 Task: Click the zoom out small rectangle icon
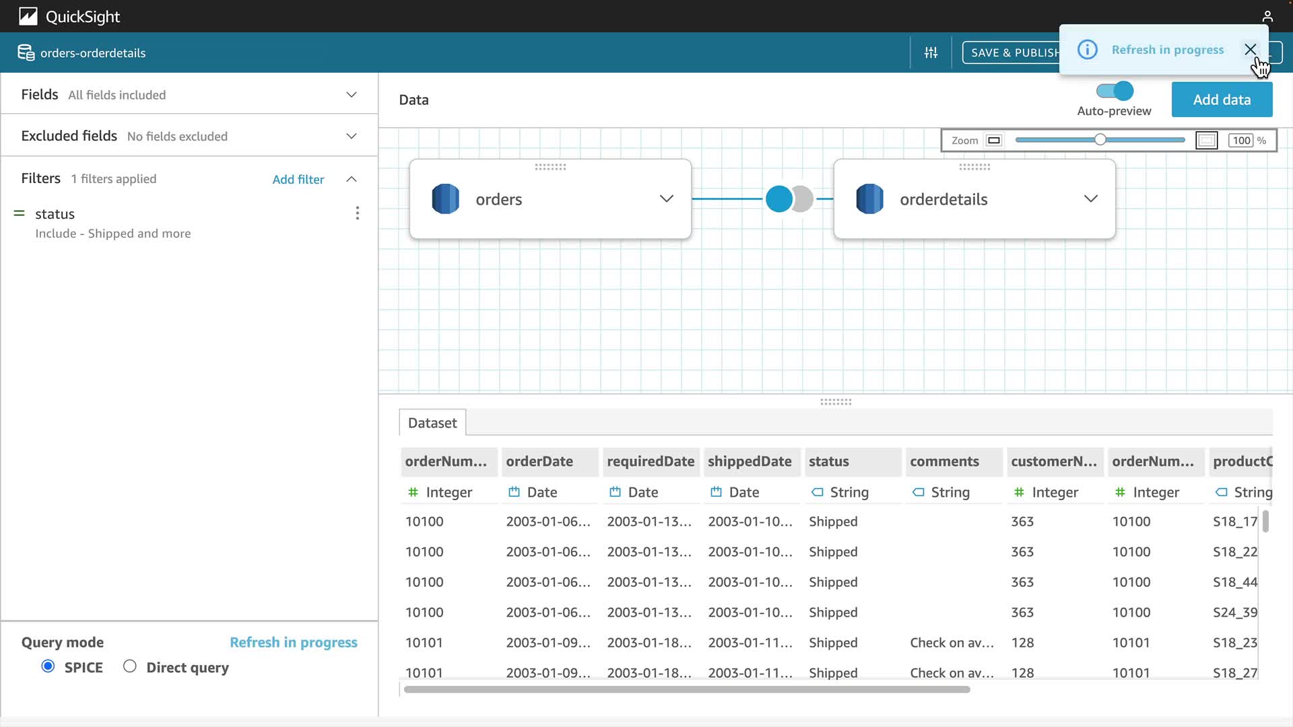(994, 140)
